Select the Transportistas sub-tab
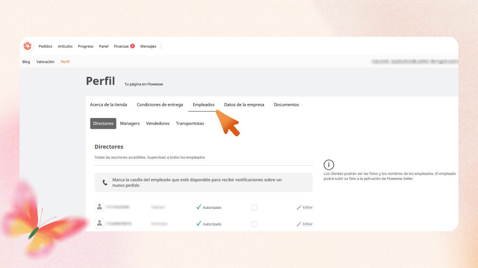Image resolution: width=478 pixels, height=268 pixels. [x=190, y=124]
